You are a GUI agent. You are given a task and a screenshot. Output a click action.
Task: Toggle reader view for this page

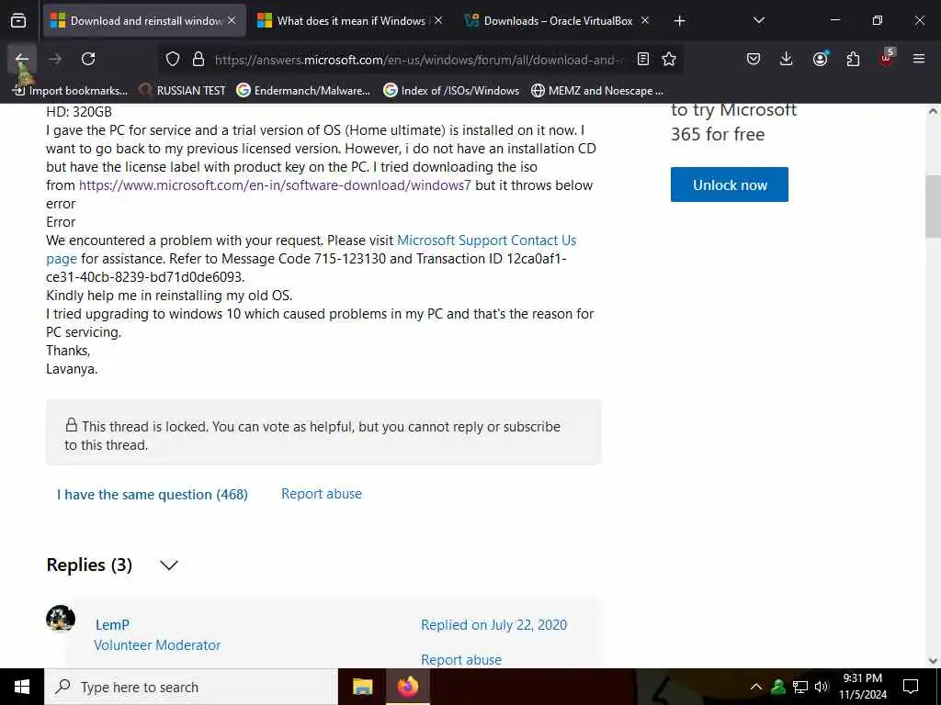tap(642, 60)
